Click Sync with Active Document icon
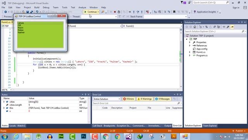The image size is (248, 140). [x=207, y=27]
